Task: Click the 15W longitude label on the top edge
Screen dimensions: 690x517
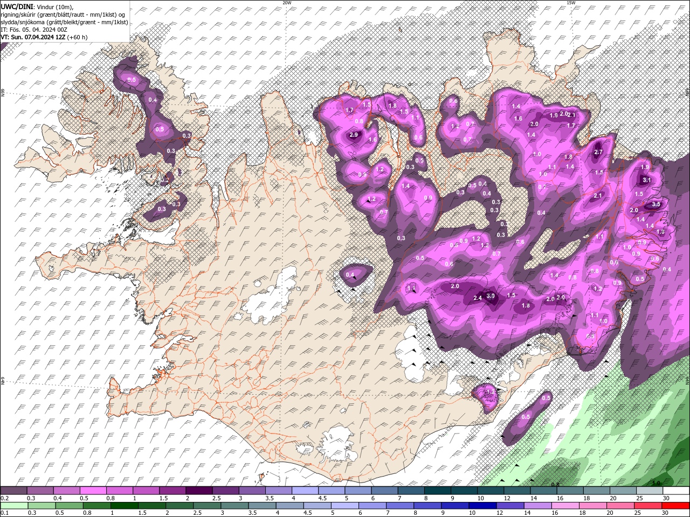Action: (570, 3)
